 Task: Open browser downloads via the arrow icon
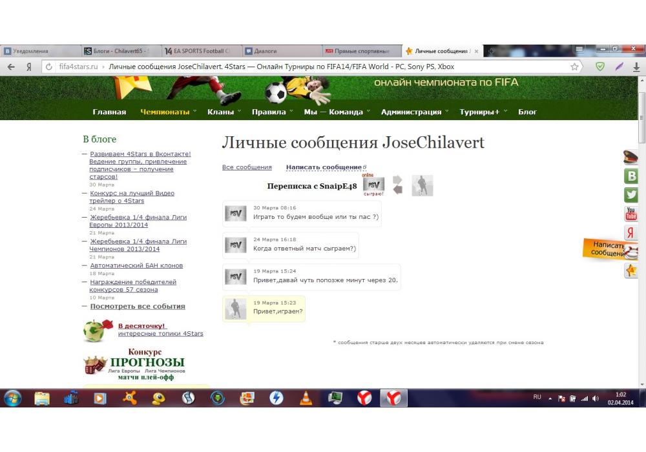click(637, 67)
